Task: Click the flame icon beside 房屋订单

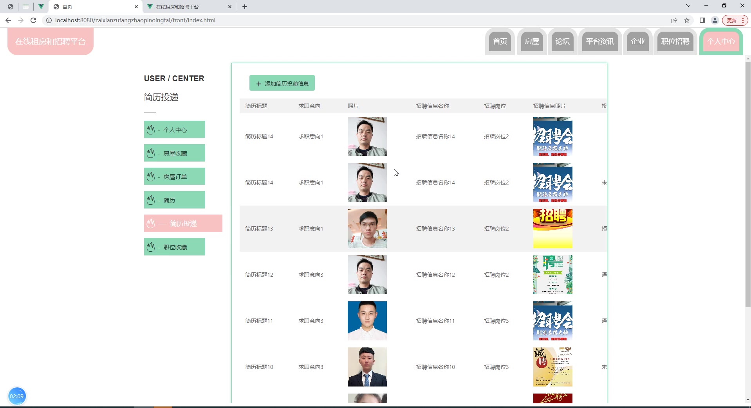Action: (151, 177)
